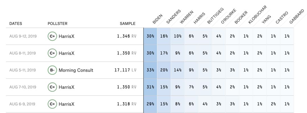307x113 pixels.
Task: Open the HarrisX link in the Aug 9-12 row
Action: (67, 36)
